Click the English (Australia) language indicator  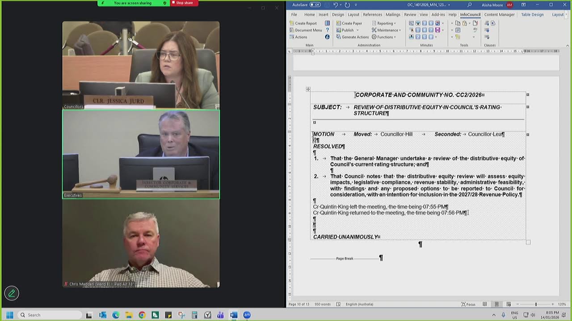(x=359, y=304)
